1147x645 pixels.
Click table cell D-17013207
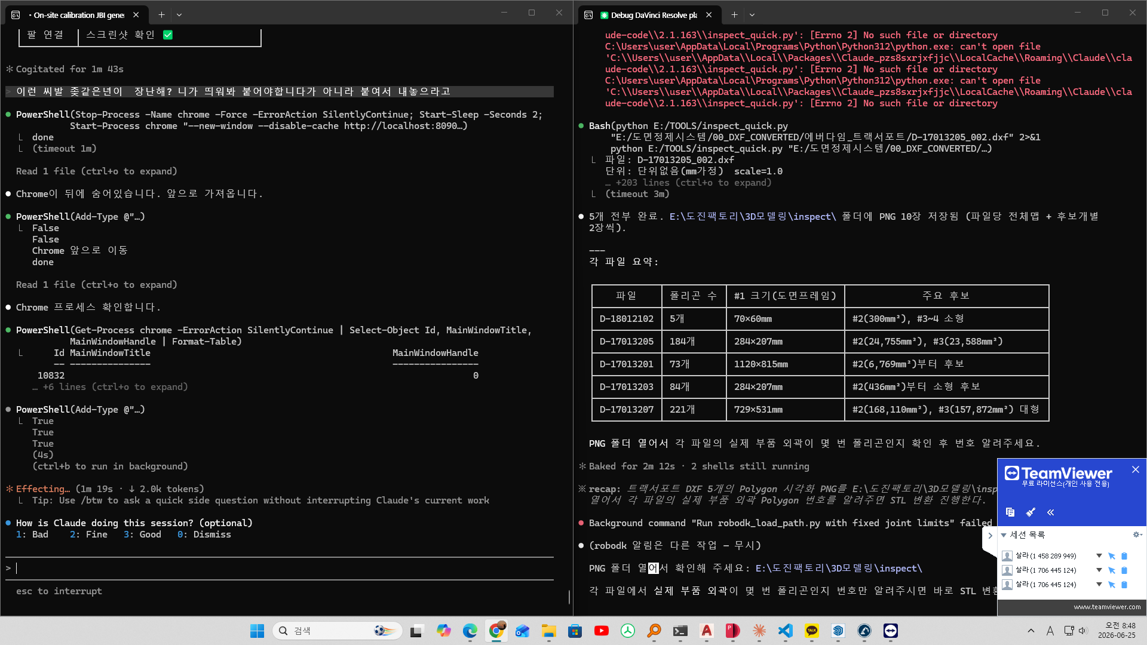tap(627, 409)
